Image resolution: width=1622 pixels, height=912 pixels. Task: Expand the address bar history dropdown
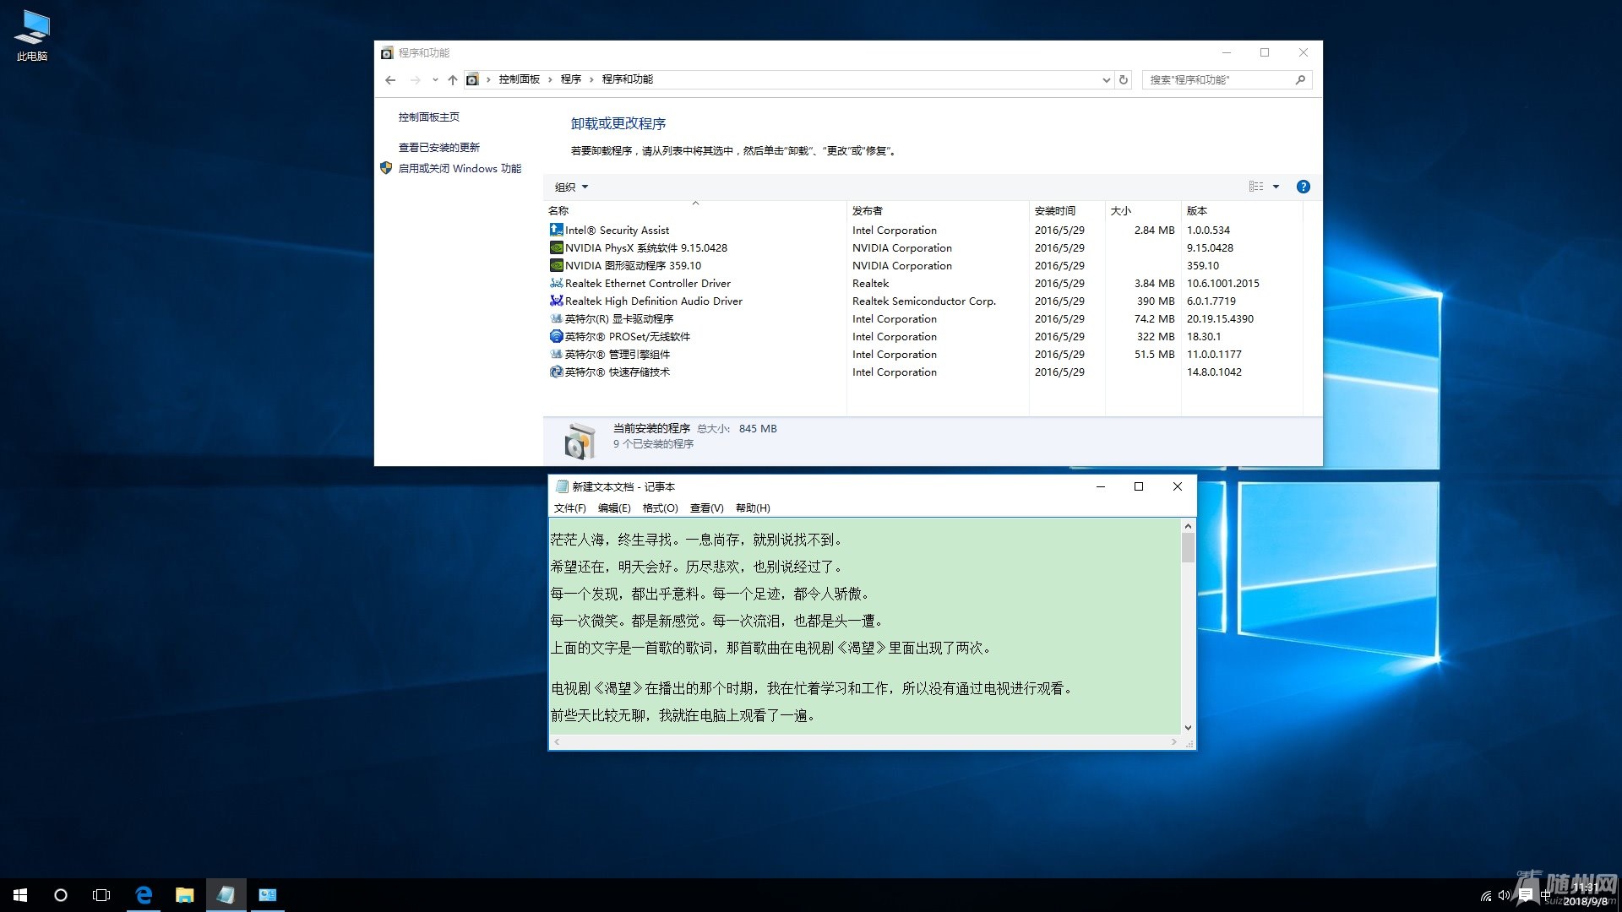coord(1106,80)
